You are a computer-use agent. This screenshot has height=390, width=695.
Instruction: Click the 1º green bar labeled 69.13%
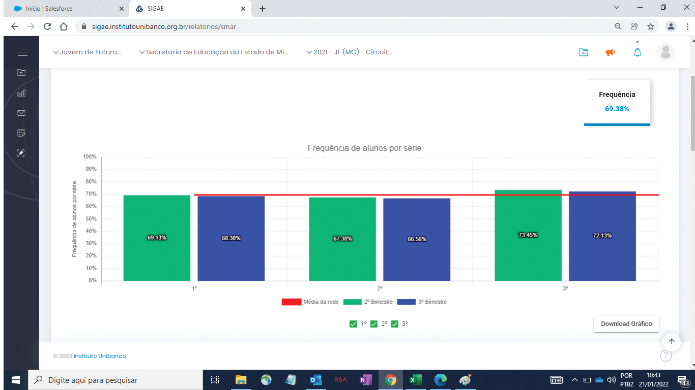[x=157, y=238]
